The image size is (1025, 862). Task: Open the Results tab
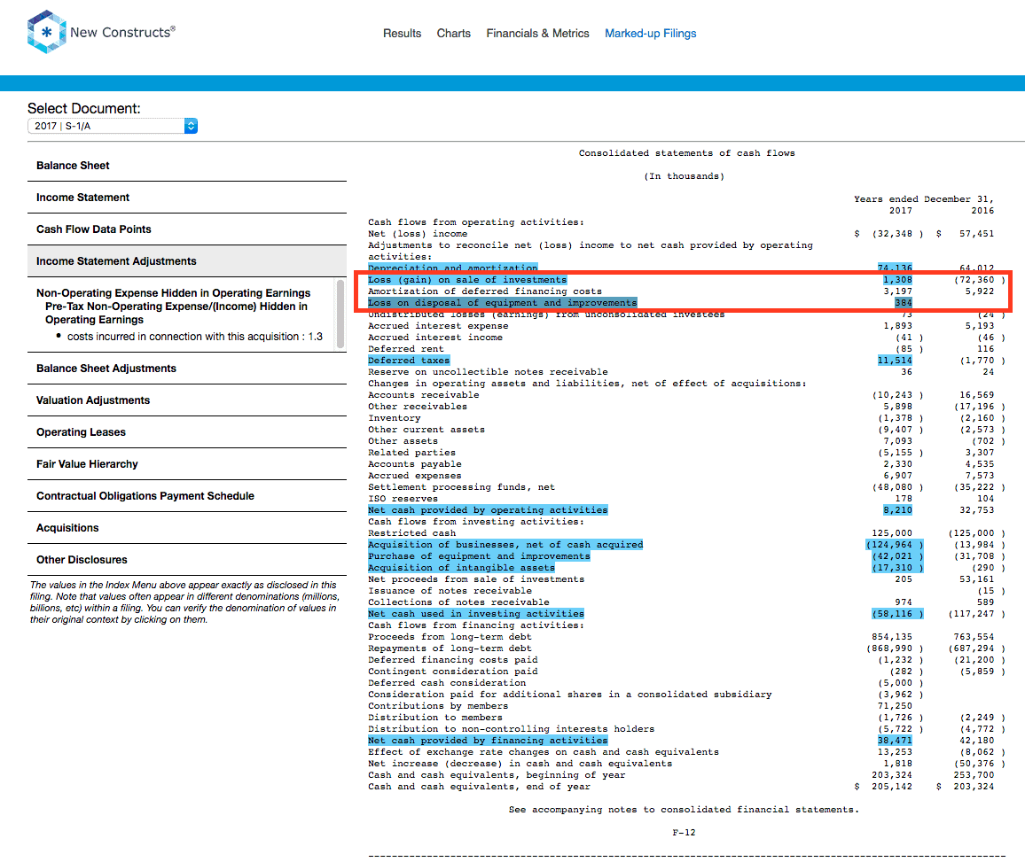pos(402,34)
